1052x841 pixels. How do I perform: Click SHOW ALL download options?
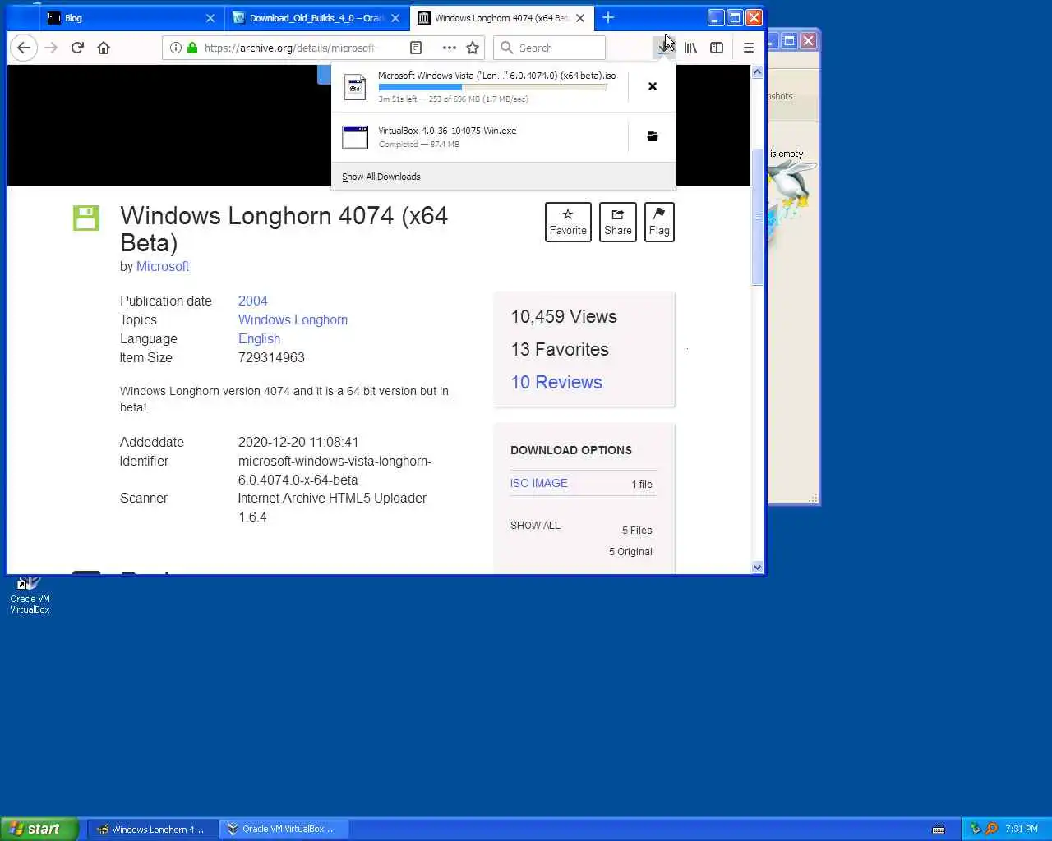pyautogui.click(x=535, y=525)
